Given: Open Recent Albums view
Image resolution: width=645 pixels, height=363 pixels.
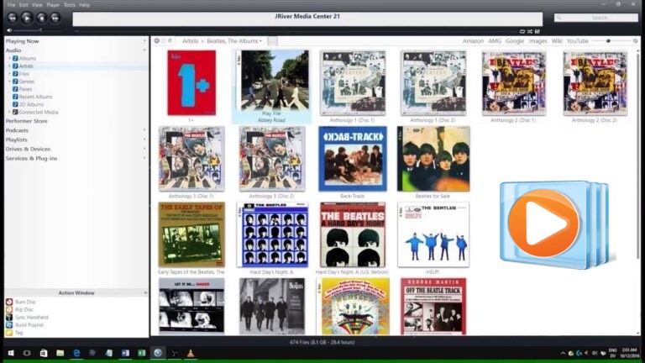Looking at the screenshot, I should [35, 97].
